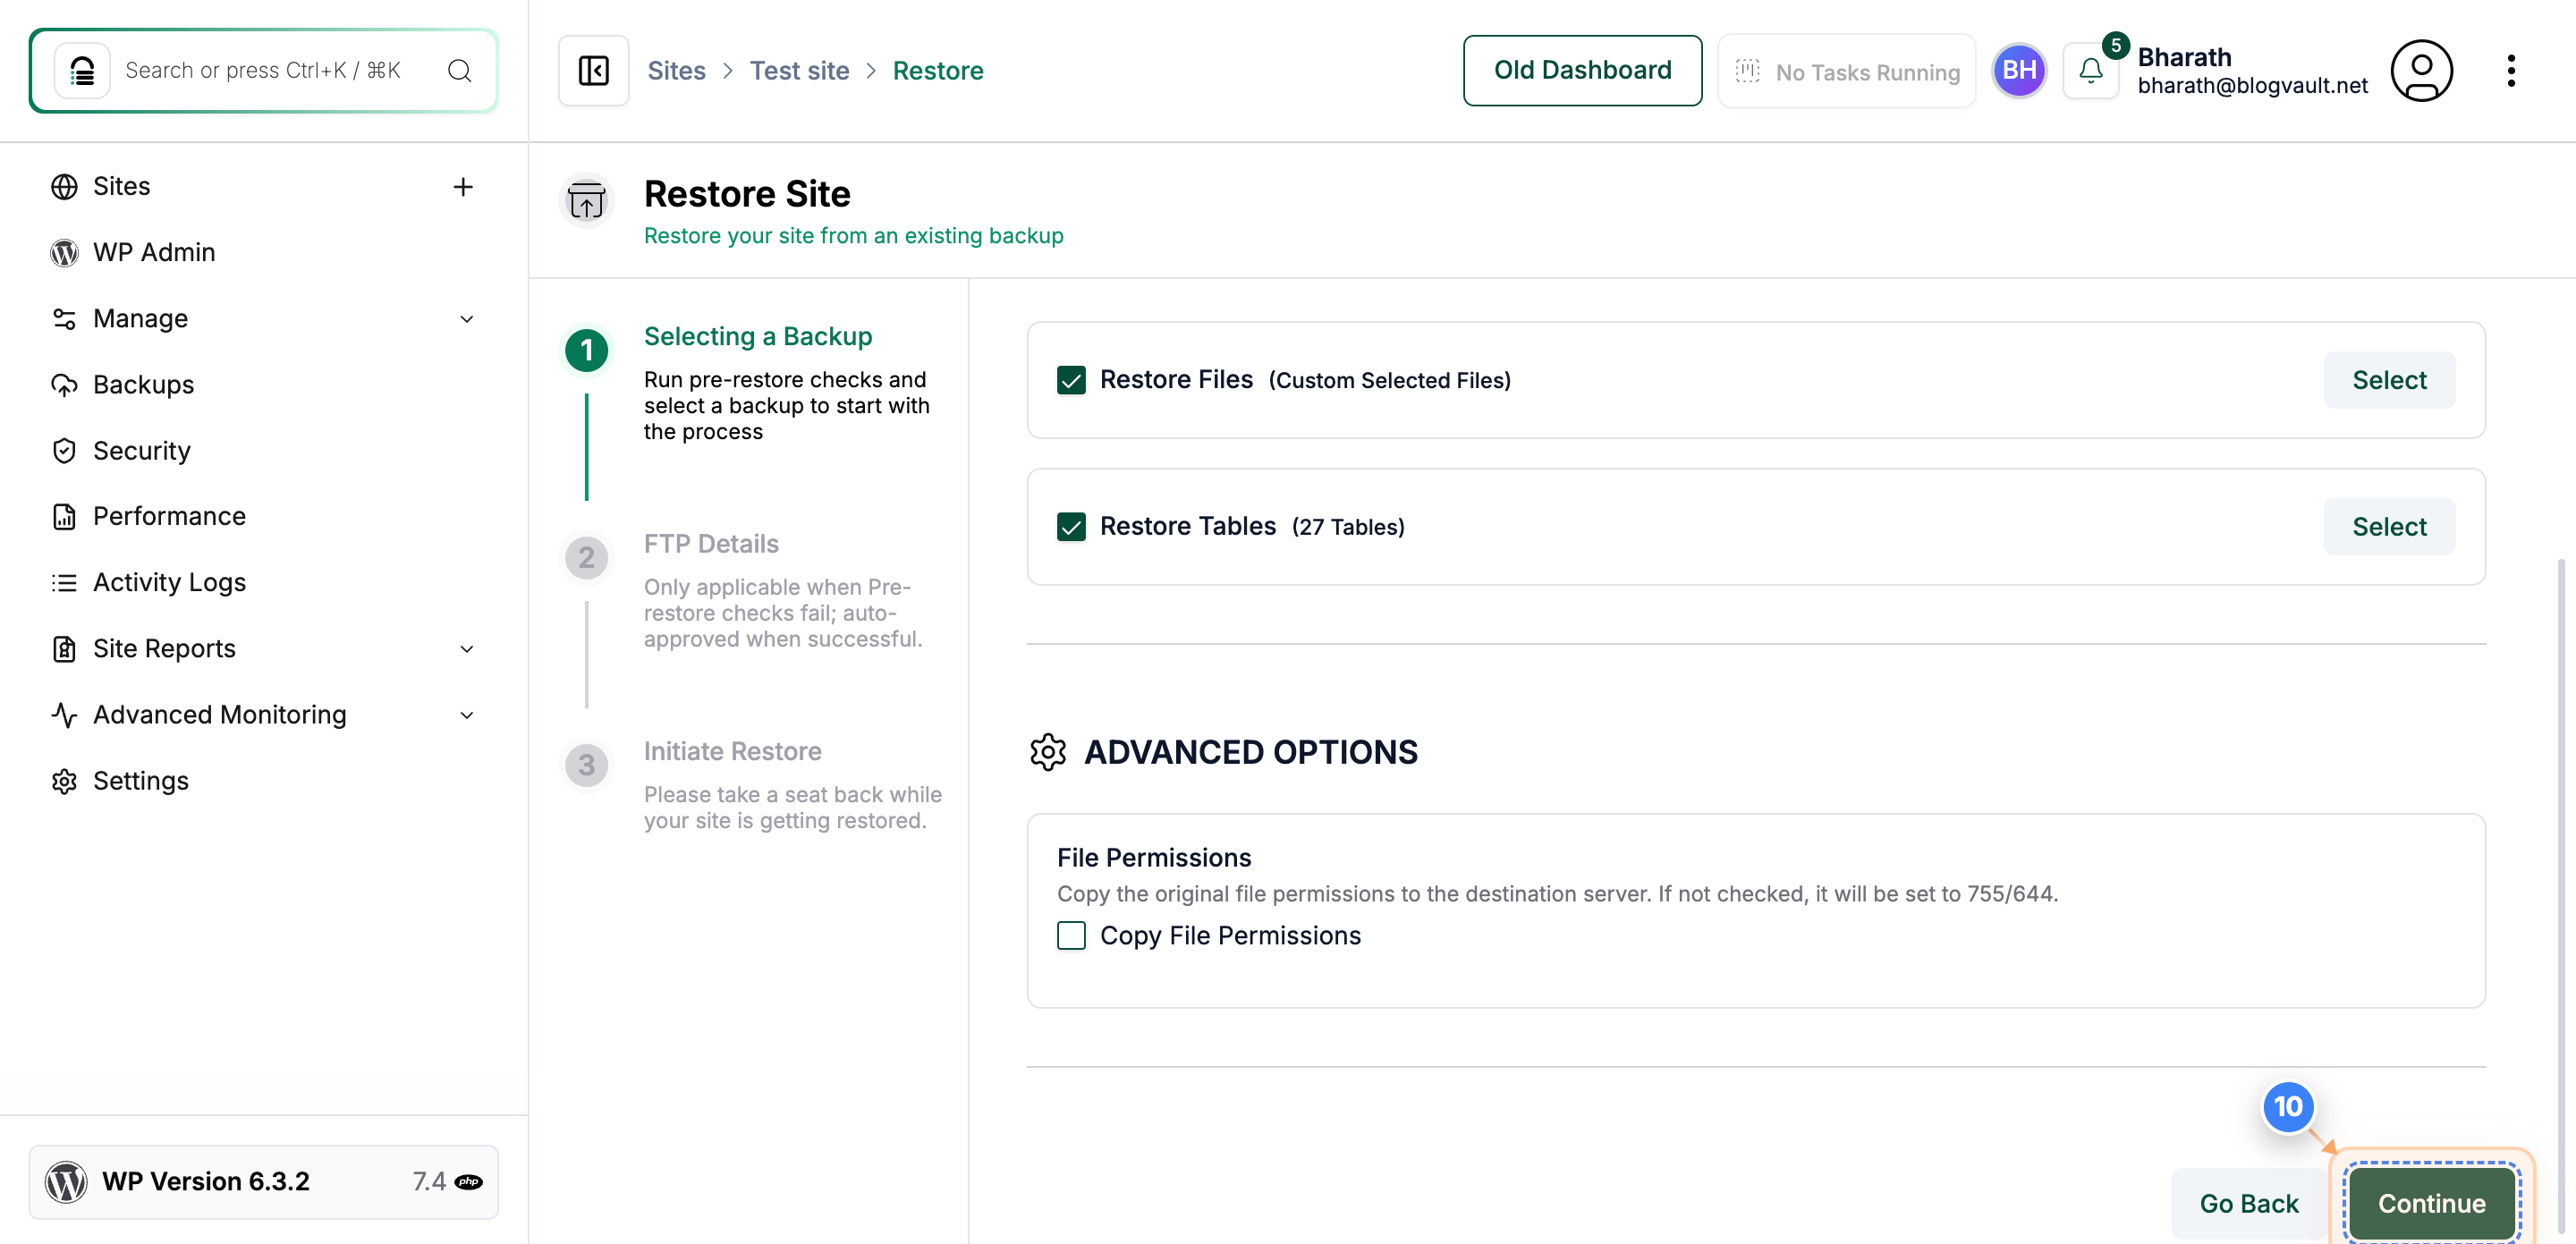Click Select next to Restore Tables
Viewport: 2576px width, 1244px height.
click(2389, 526)
